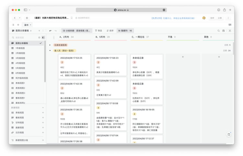Screen dimensions: 243x156
Task: Open the more options three-dot menu
Action: coord(228,18)
